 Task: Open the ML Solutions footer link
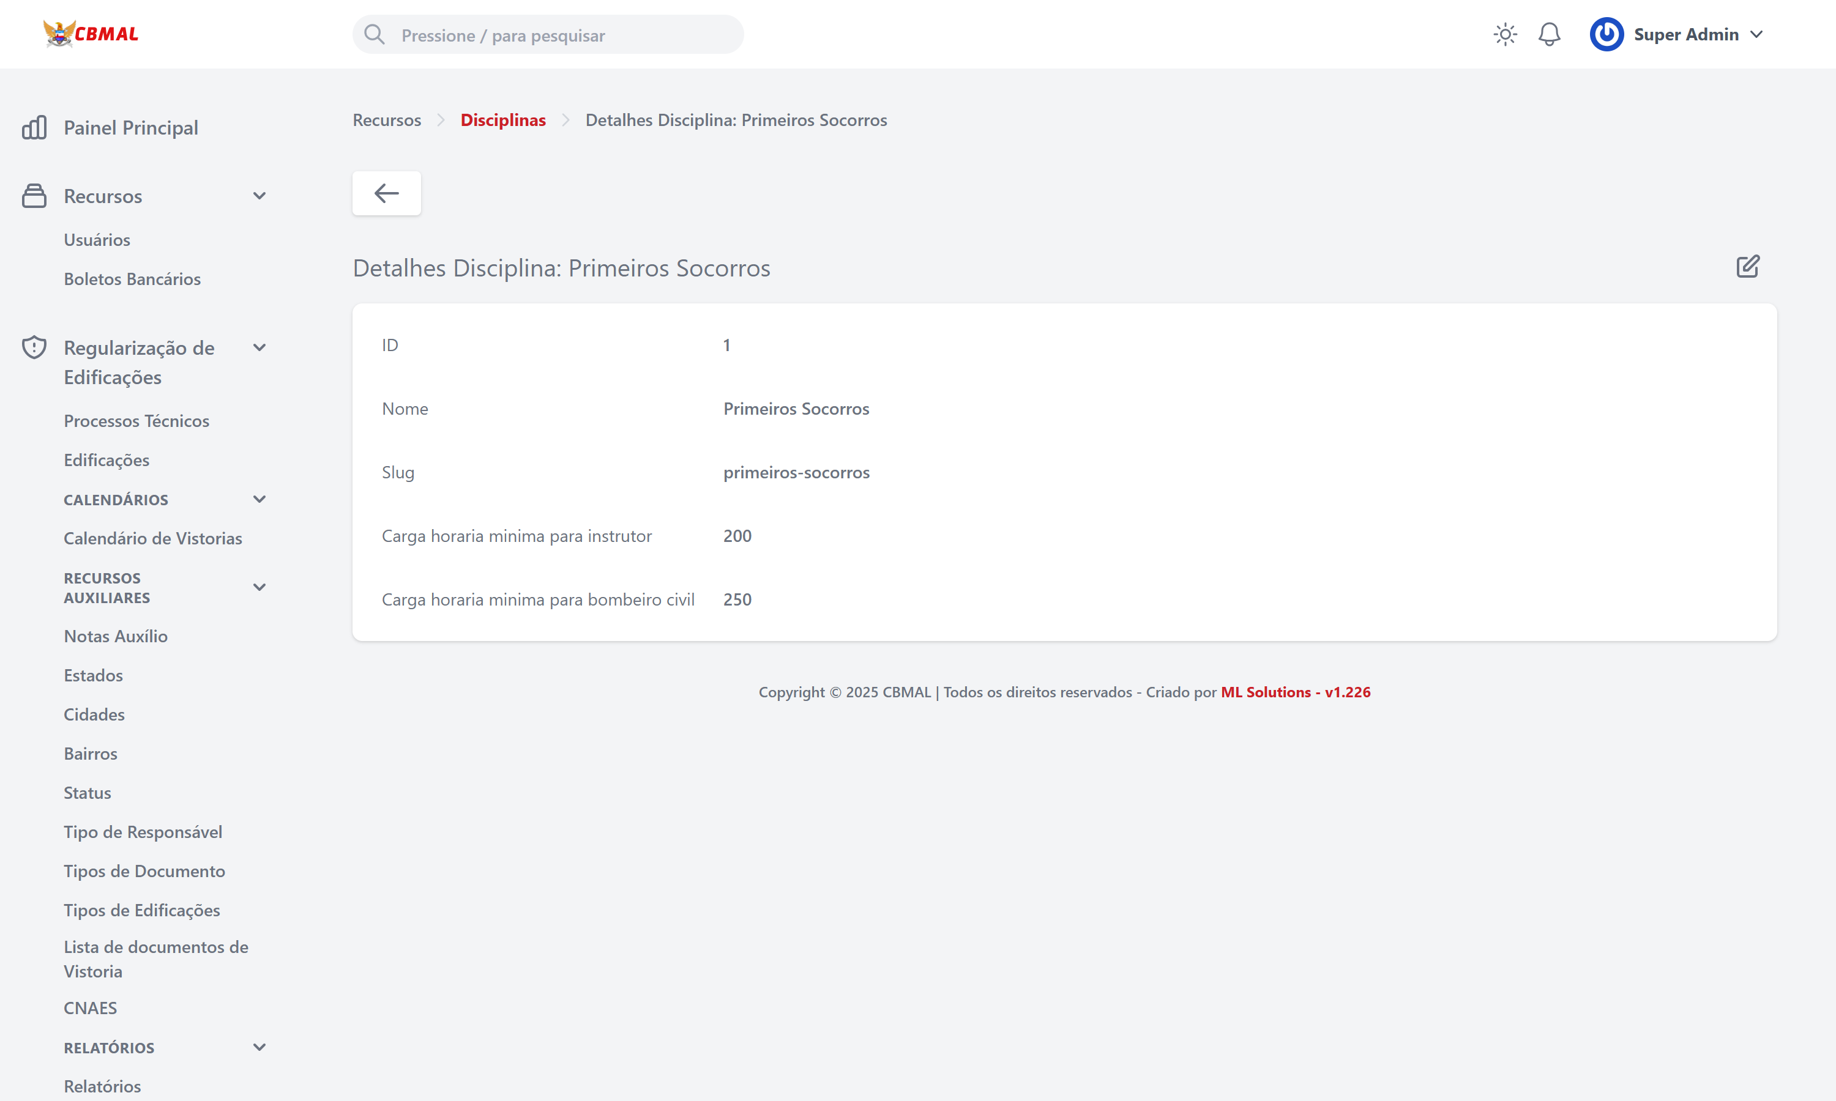(x=1295, y=691)
